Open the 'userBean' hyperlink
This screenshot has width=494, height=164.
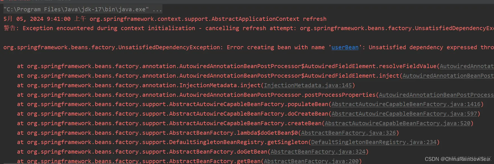tap(345, 47)
